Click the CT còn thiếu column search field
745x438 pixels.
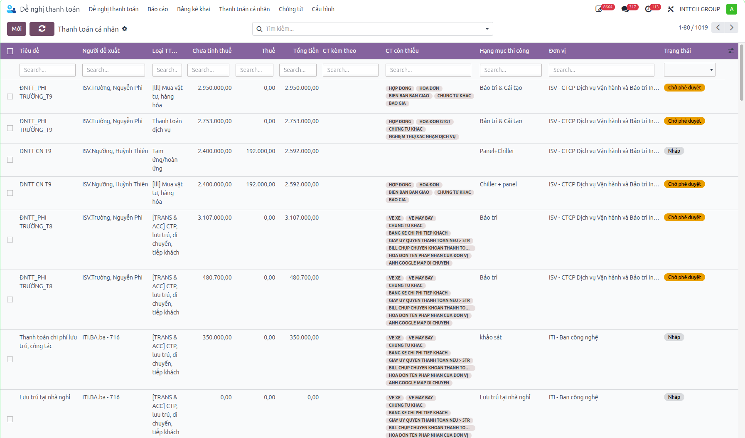[428, 70]
